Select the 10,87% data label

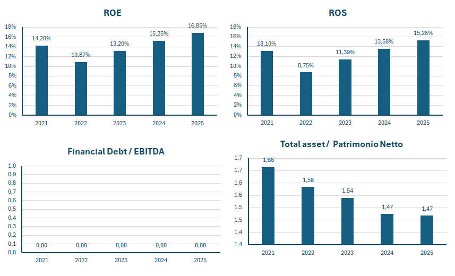[x=81, y=55]
